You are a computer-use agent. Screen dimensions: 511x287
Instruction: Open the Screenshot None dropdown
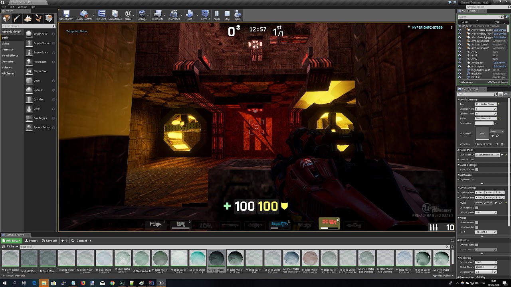point(497,131)
